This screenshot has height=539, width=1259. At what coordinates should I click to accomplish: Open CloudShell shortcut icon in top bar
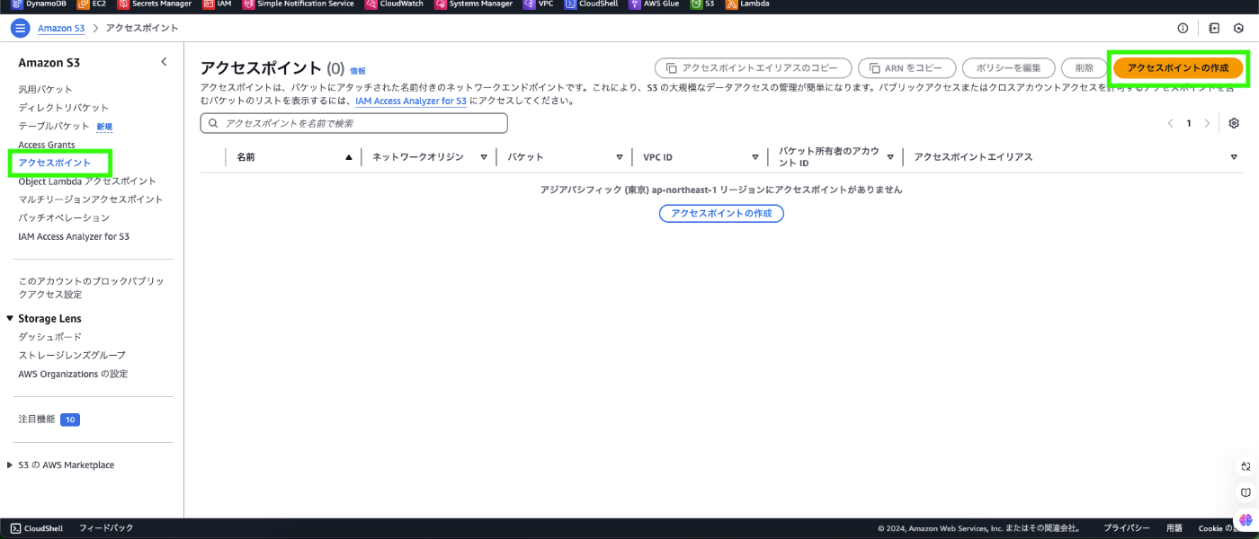coord(570,4)
